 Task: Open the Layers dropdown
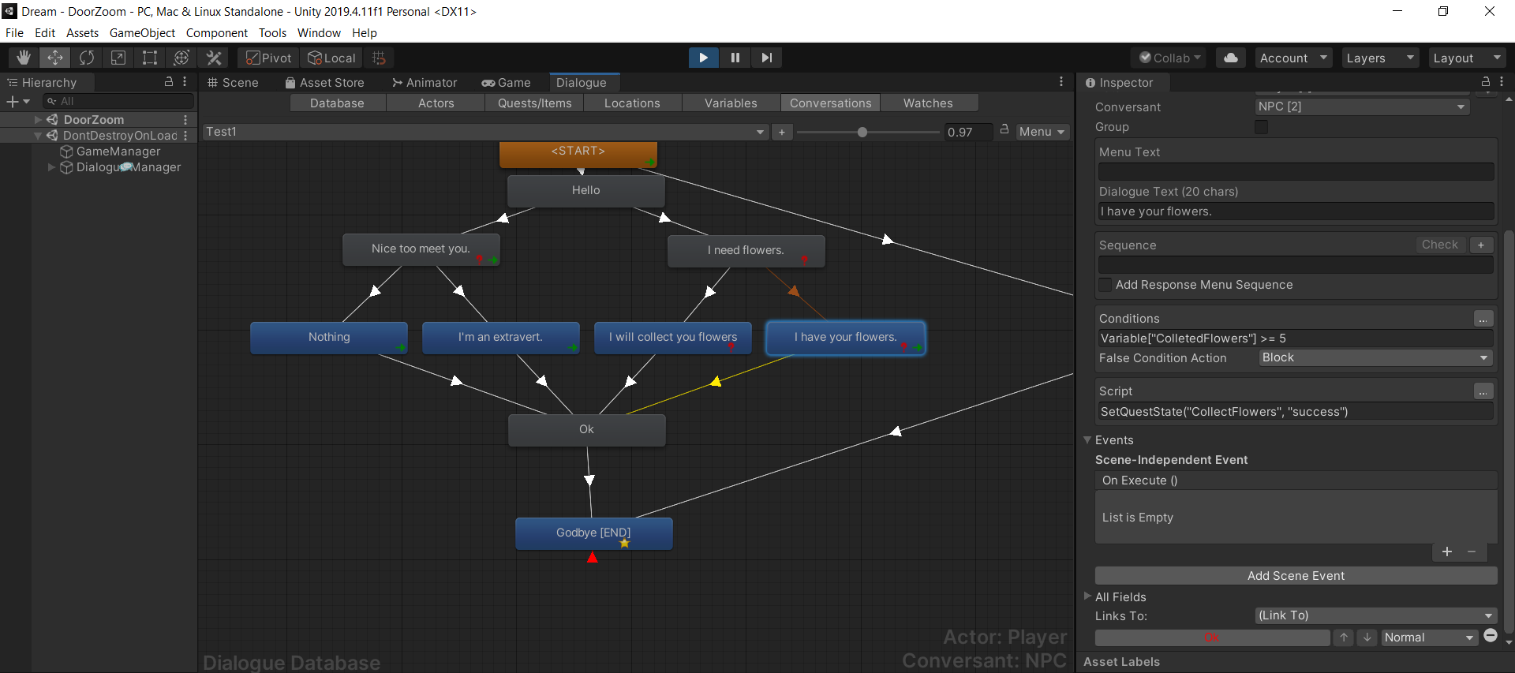click(1380, 58)
